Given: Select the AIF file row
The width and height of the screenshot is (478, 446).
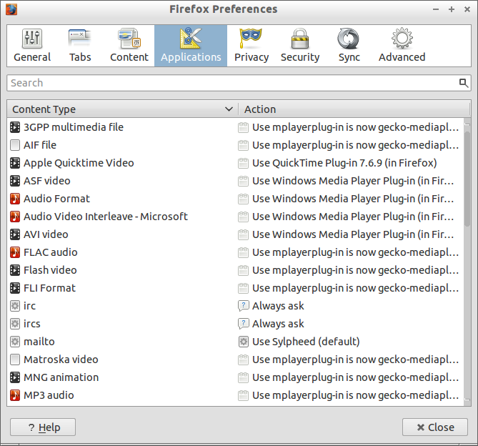Looking at the screenshot, I should click(x=235, y=145).
